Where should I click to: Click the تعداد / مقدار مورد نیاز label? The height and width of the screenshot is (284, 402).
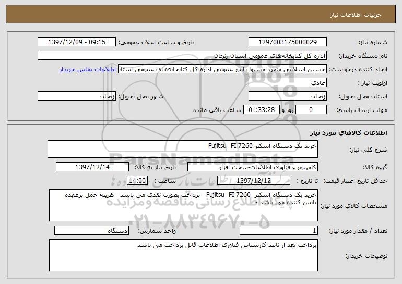[x=358, y=231]
